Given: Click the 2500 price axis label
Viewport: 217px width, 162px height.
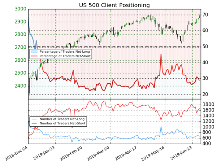Looking at the screenshot, I should pos(21,73).
